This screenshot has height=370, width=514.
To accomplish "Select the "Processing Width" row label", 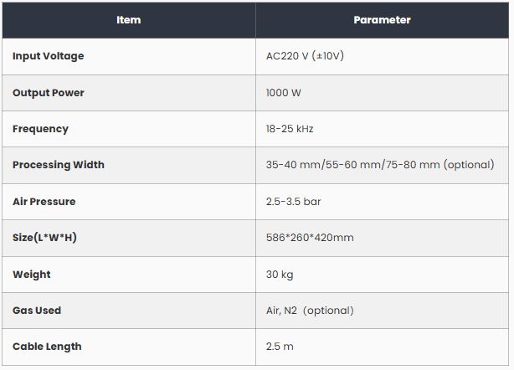I will point(59,165).
